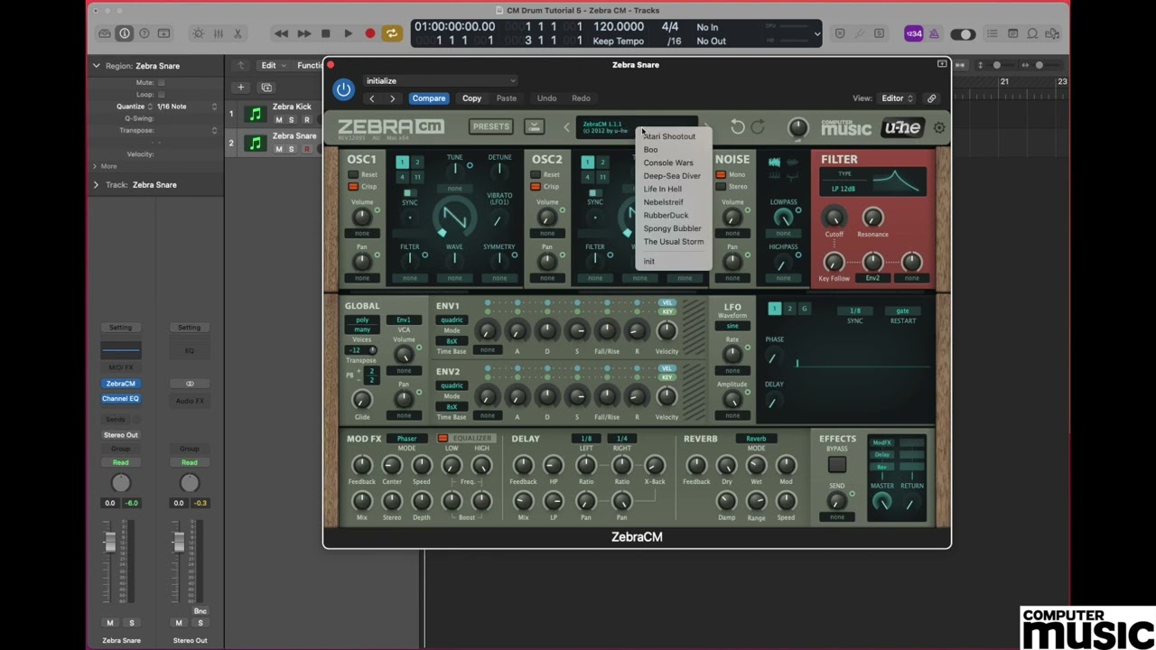The width and height of the screenshot is (1156, 650).
Task: Click the Stop transport button
Action: (x=326, y=33)
